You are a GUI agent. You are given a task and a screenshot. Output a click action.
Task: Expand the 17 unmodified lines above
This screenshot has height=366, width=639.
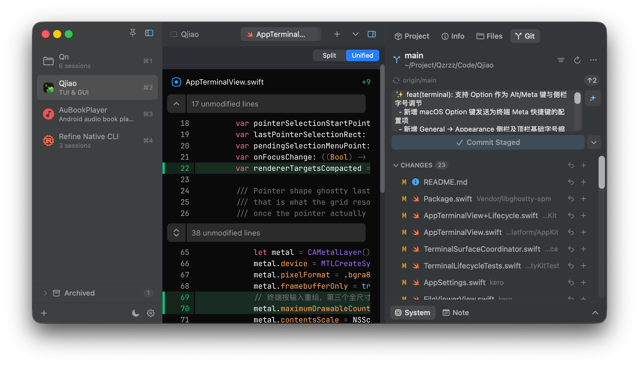[x=176, y=104]
